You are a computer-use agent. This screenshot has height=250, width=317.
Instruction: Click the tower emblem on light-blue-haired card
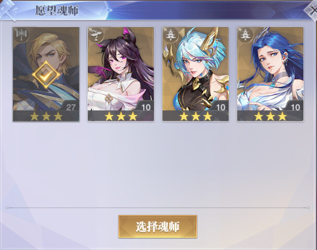pyautogui.click(x=170, y=35)
